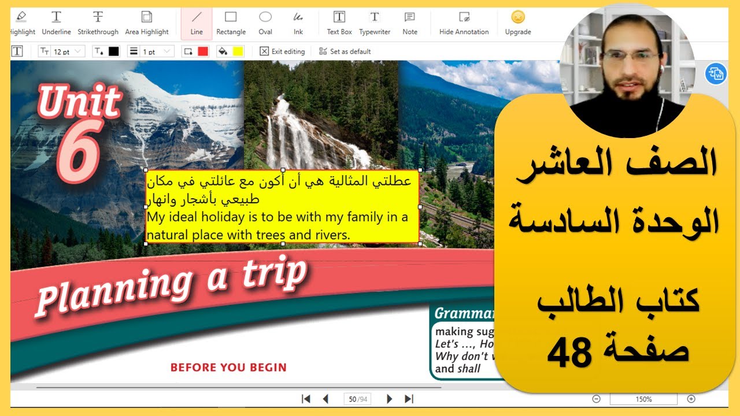Open the yellow fill color swatch
This screenshot has height=416, width=740.
(x=238, y=51)
